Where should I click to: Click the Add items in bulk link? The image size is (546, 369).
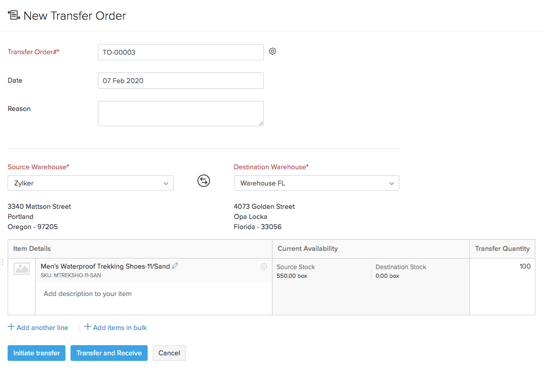[x=119, y=327]
